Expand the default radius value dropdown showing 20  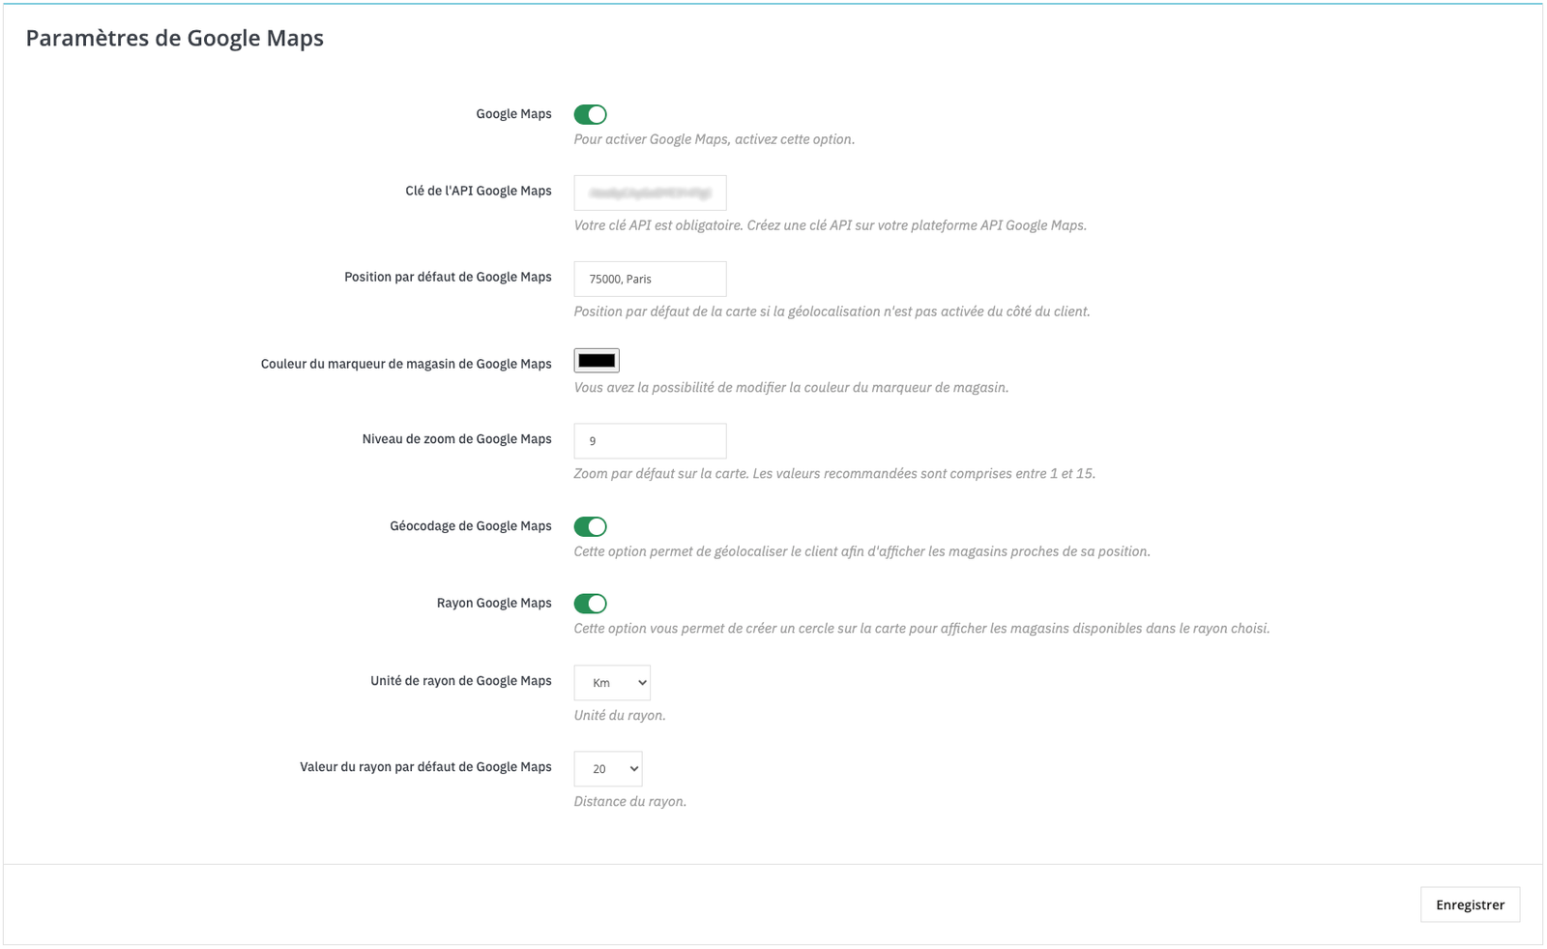tap(608, 769)
